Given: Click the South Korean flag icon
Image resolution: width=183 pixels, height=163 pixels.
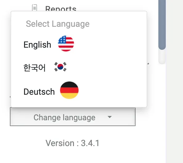Looking at the screenshot, I should tap(60, 67).
